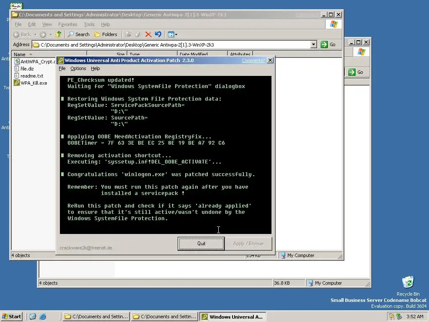Image resolution: width=429 pixels, height=322 pixels.
Task: Click the Copy To toolbar icon
Action: tap(138, 34)
